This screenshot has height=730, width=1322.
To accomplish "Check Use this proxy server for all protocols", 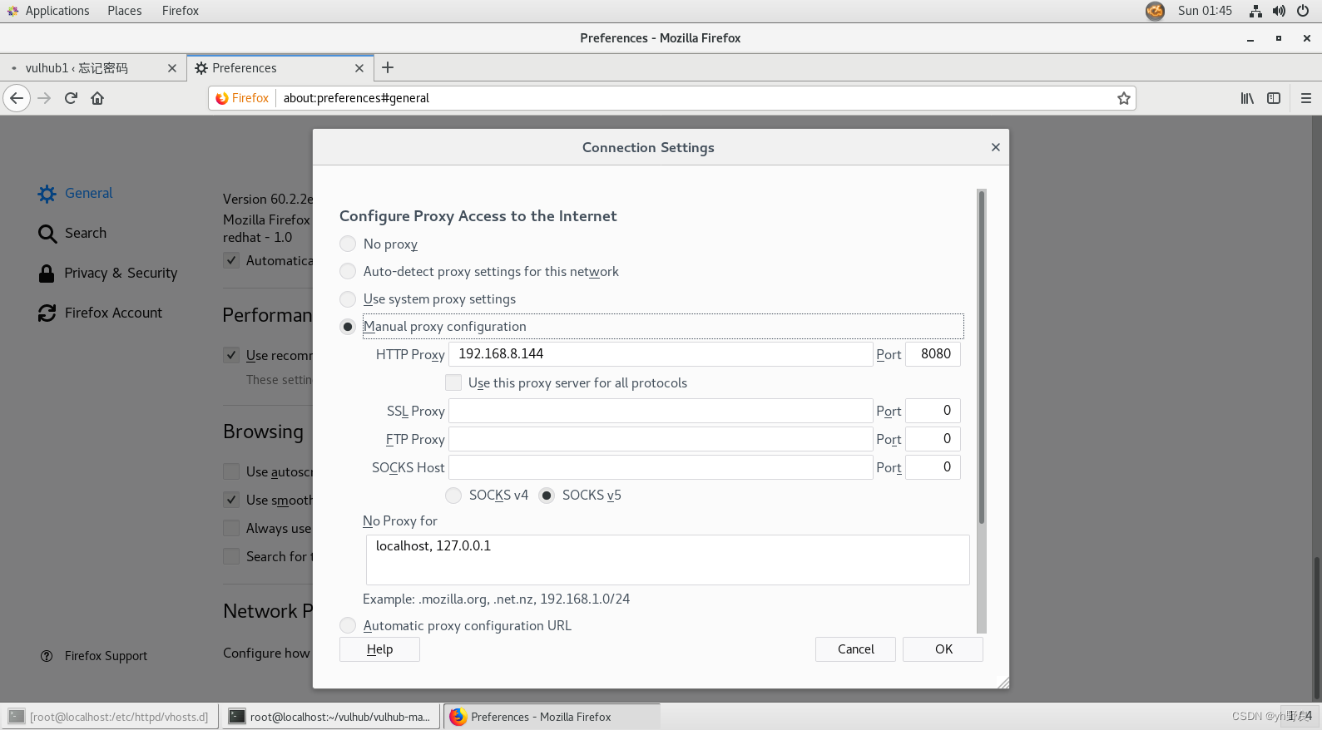I will pos(453,382).
